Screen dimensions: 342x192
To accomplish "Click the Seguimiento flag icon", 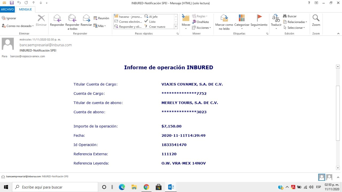I will (x=259, y=18).
